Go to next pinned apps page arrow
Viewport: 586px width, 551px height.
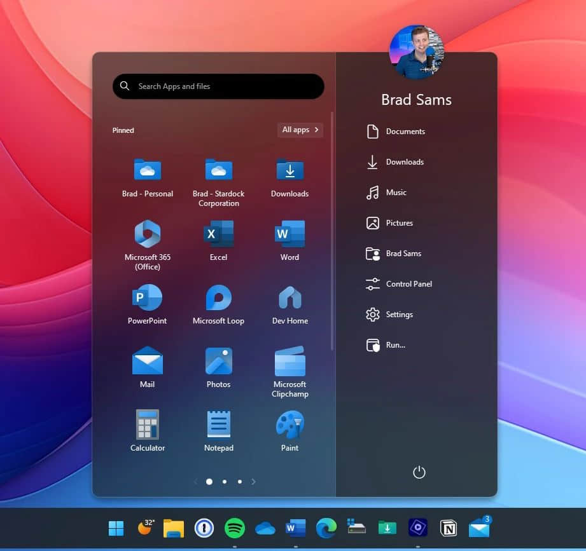pyautogui.click(x=253, y=482)
